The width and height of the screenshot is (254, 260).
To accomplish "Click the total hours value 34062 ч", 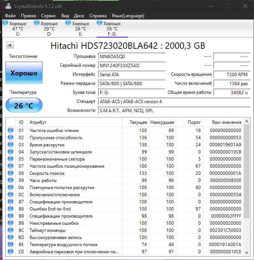I will pyautogui.click(x=232, y=92).
